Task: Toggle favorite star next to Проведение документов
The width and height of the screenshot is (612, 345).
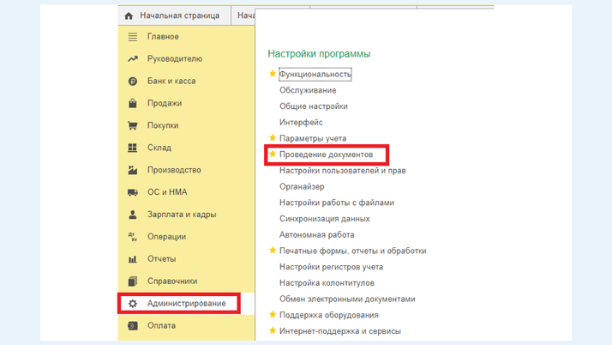Action: click(x=273, y=154)
